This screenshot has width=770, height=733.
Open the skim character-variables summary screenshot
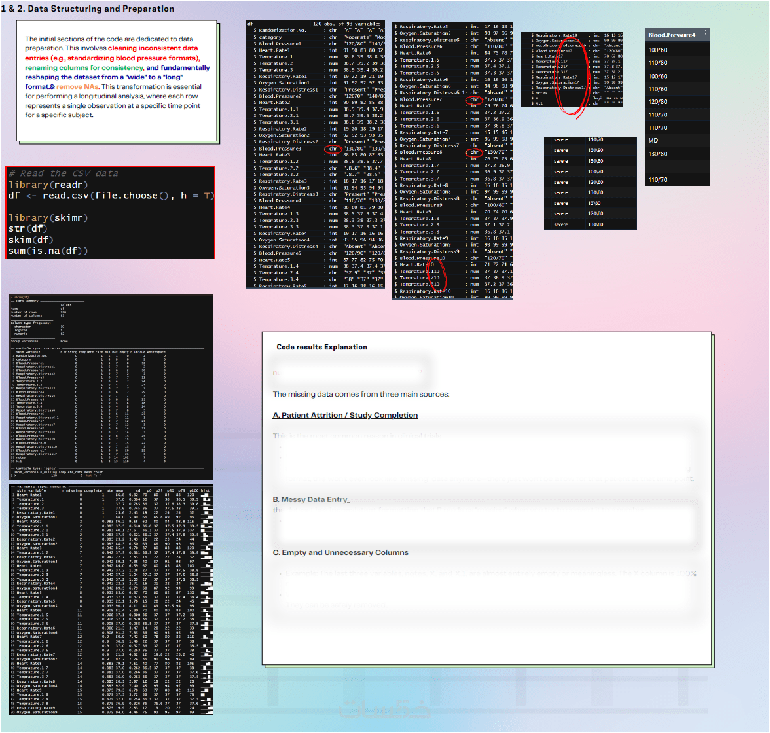point(111,386)
